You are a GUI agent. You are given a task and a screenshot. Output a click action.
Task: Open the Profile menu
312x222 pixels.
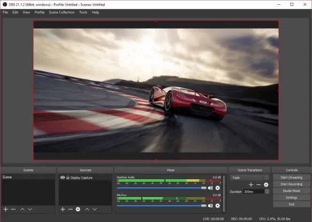(x=39, y=12)
